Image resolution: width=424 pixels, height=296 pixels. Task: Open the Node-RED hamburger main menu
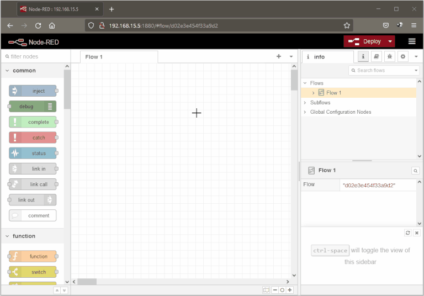coord(412,41)
